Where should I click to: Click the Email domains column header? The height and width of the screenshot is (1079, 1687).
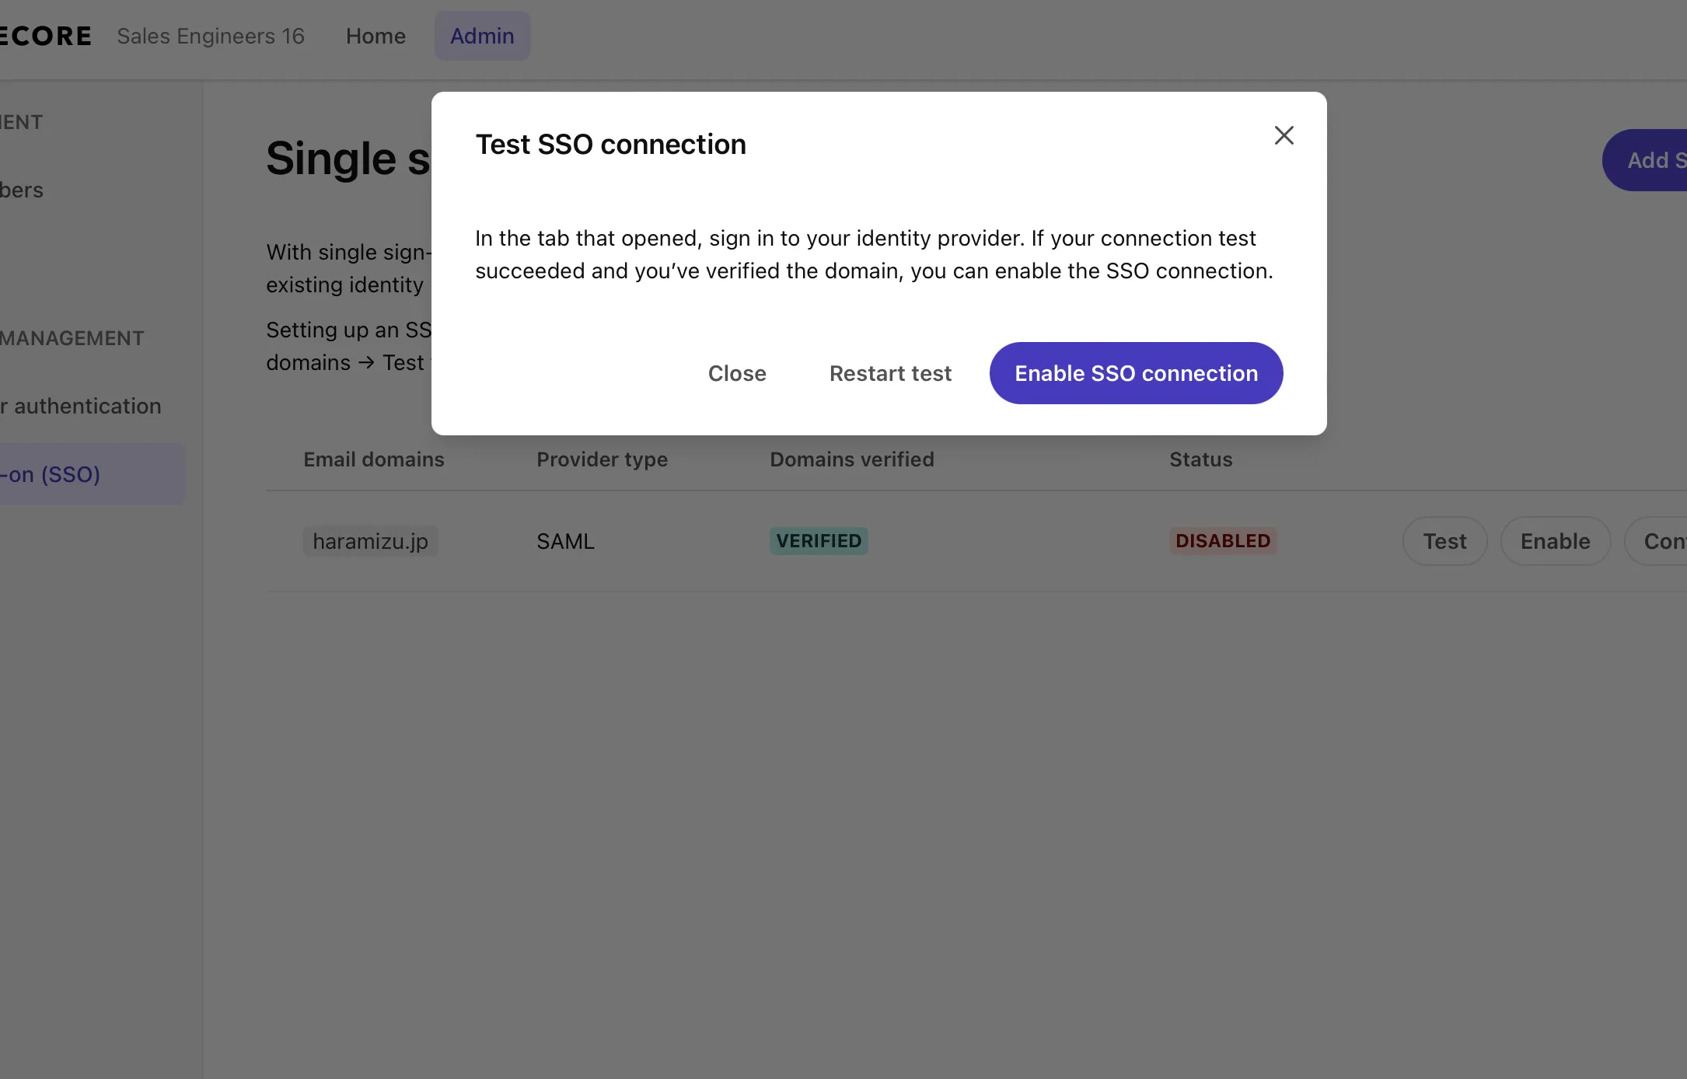[x=372, y=459]
